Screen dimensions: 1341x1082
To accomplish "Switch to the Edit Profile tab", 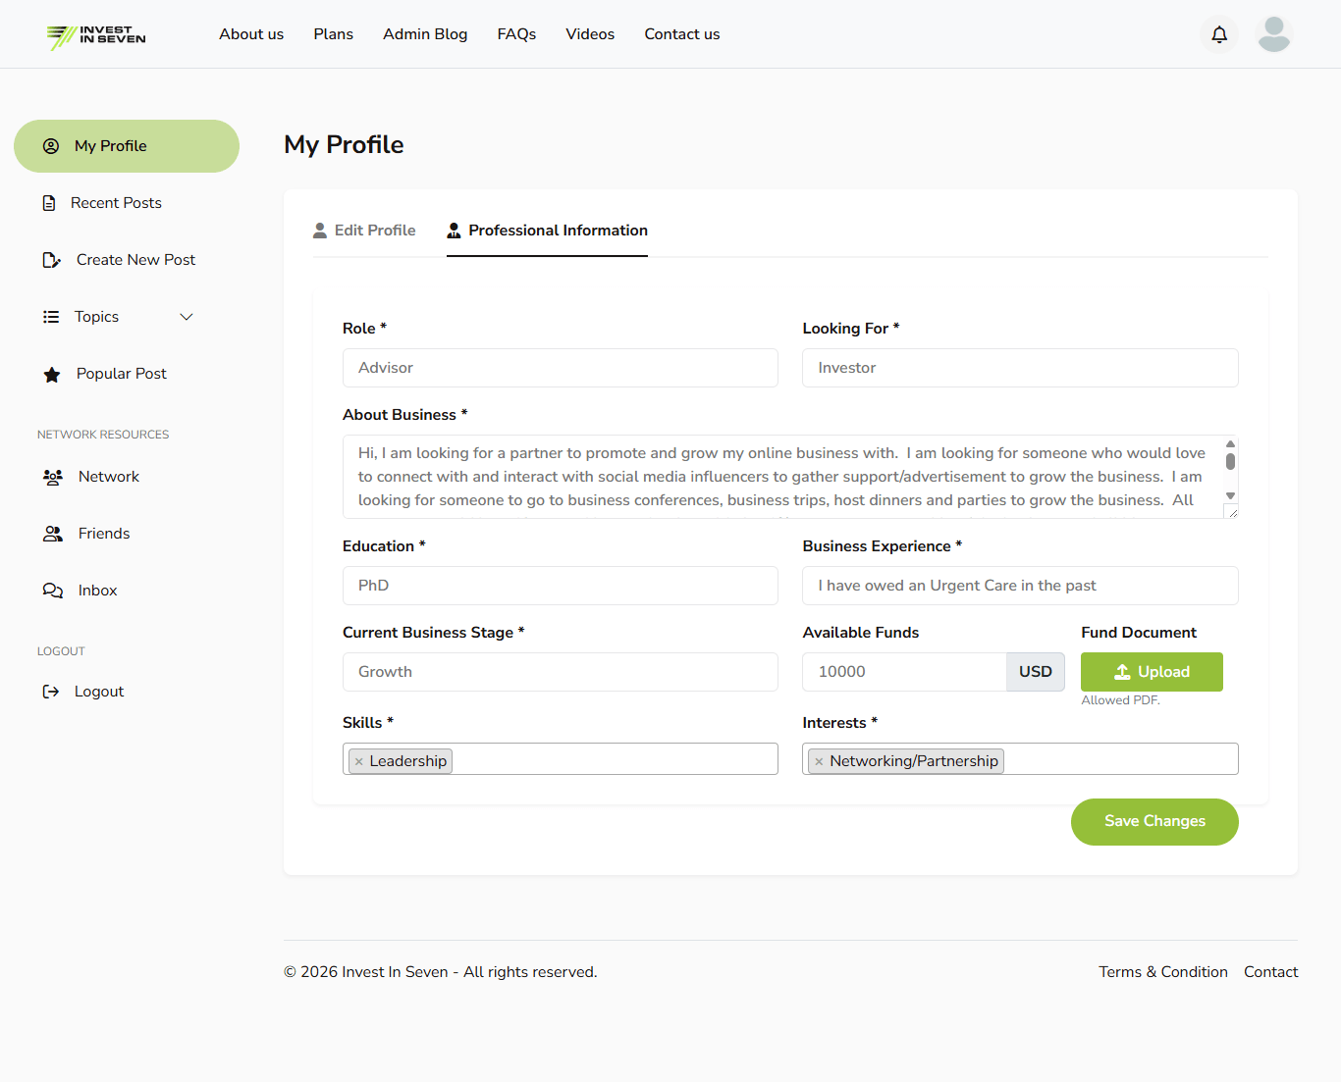I will (364, 231).
